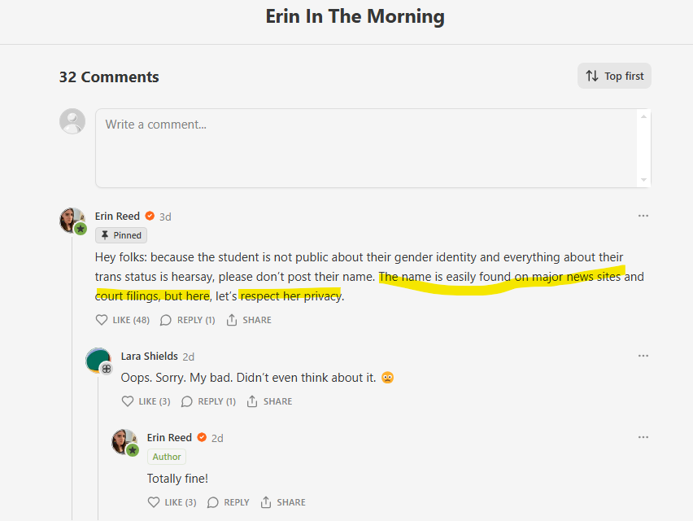
Task: Like Lara Shields' comment
Action: pos(146,401)
